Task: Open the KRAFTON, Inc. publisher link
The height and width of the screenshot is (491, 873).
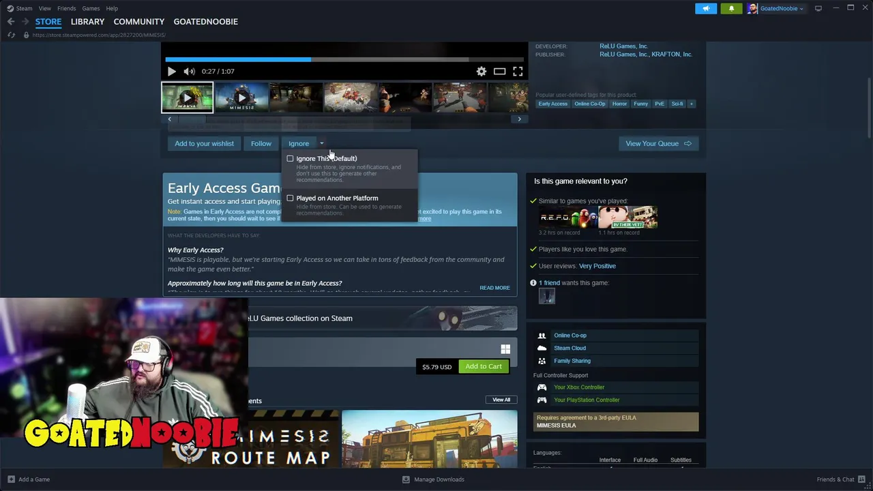Action: click(672, 55)
